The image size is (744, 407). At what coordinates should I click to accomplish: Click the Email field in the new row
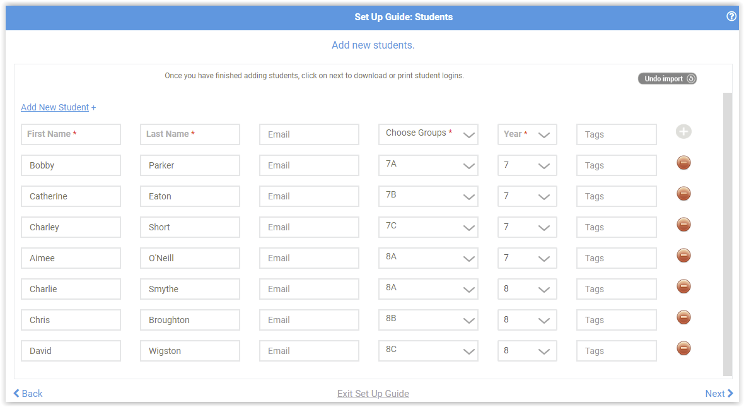point(309,134)
